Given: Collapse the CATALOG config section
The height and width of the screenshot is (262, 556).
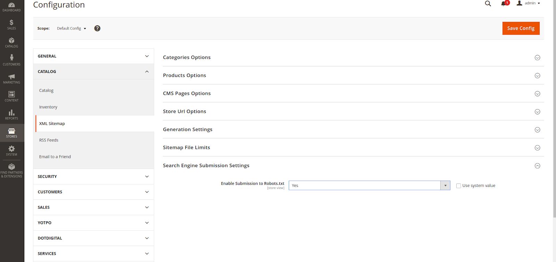Looking at the screenshot, I should pos(93,72).
